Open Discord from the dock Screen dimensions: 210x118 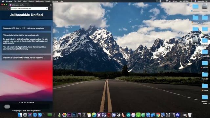point(114,115)
